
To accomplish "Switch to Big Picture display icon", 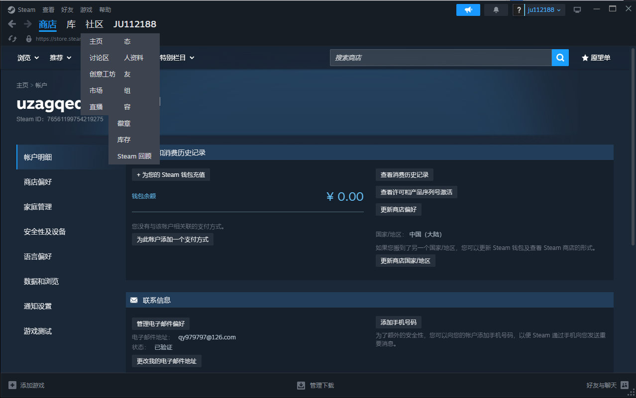I will [577, 10].
